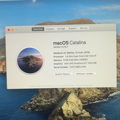The image size is (120, 120).
Task: Open the Storage tab
Action: pyautogui.click(x=61, y=29)
